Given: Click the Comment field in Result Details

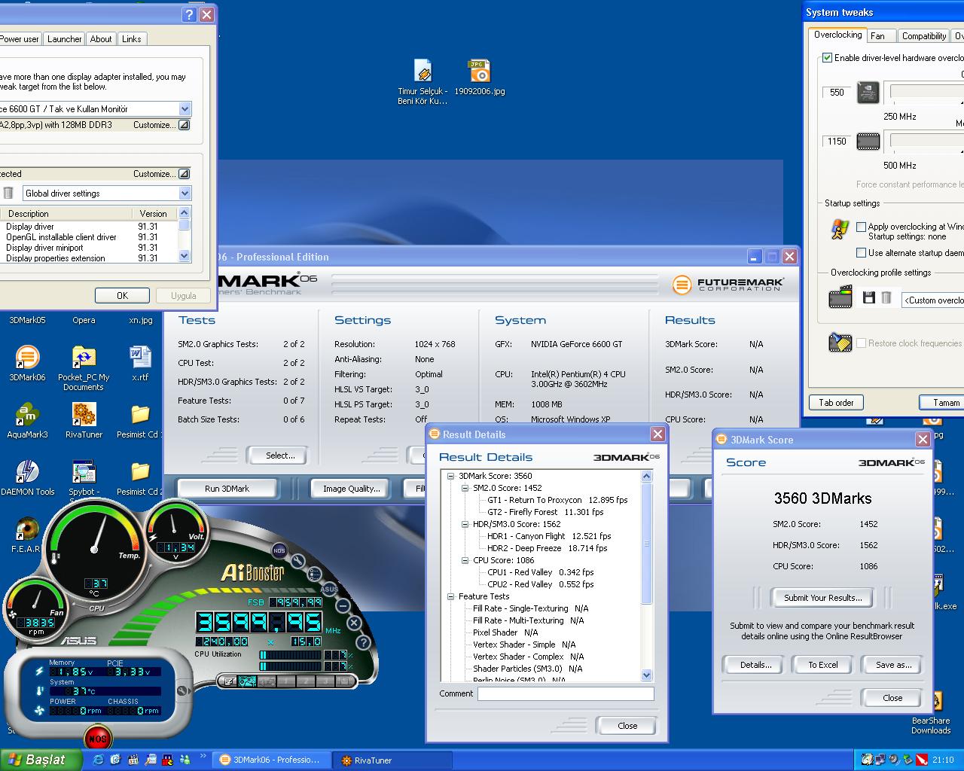Looking at the screenshot, I should point(566,694).
